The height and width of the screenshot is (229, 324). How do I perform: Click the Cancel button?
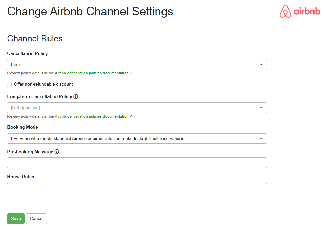tap(36, 218)
